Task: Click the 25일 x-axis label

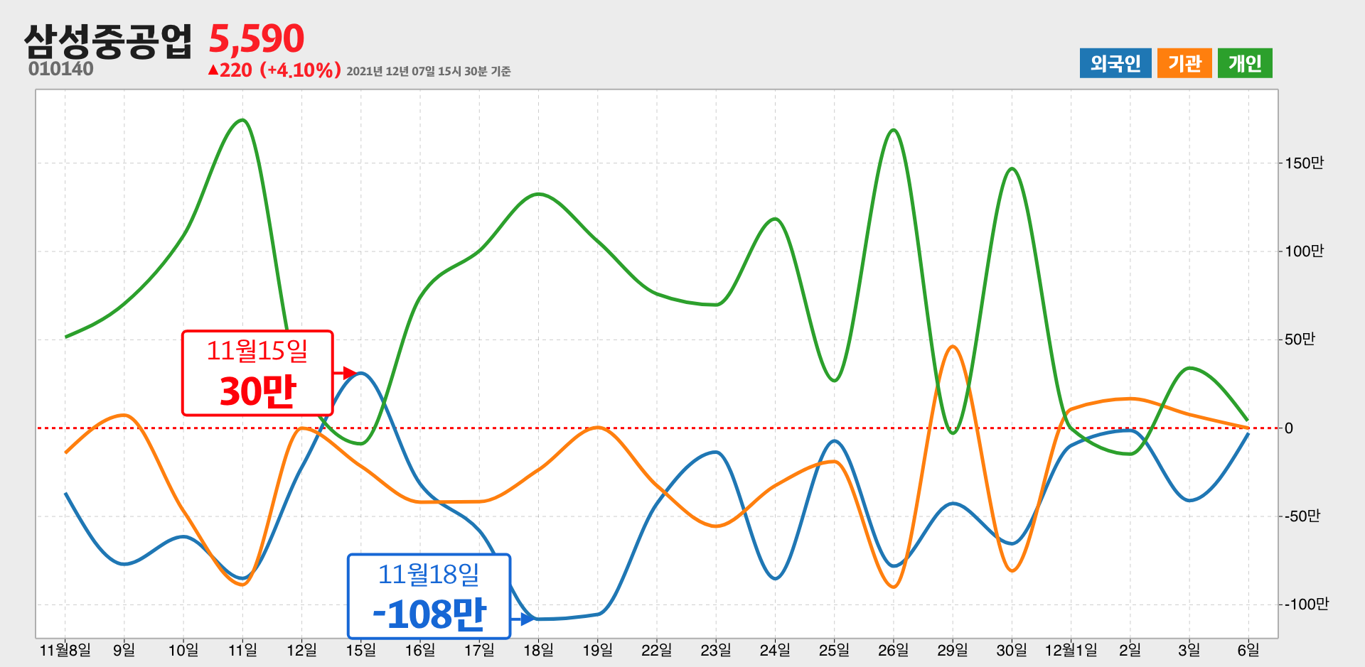Action: 834,650
